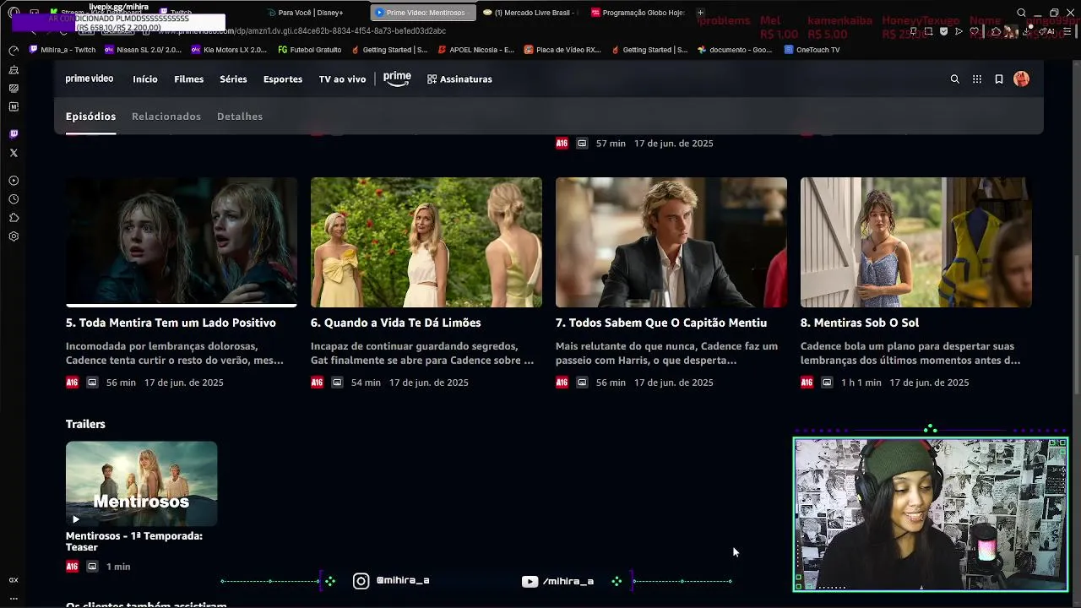Open the GX icon at sidebar bottom

pyautogui.click(x=14, y=580)
